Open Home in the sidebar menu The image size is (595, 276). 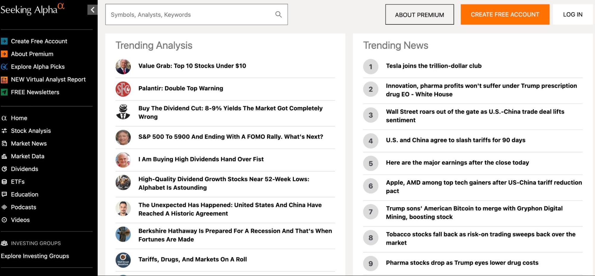tap(19, 118)
